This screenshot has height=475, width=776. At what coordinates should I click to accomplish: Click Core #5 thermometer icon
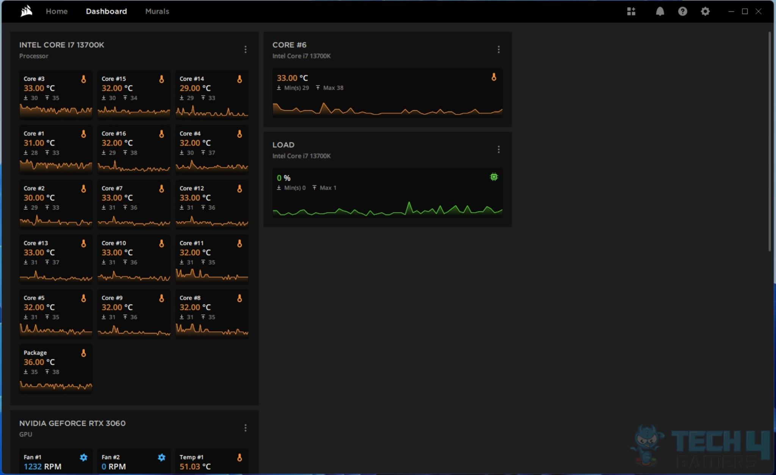pyautogui.click(x=83, y=298)
